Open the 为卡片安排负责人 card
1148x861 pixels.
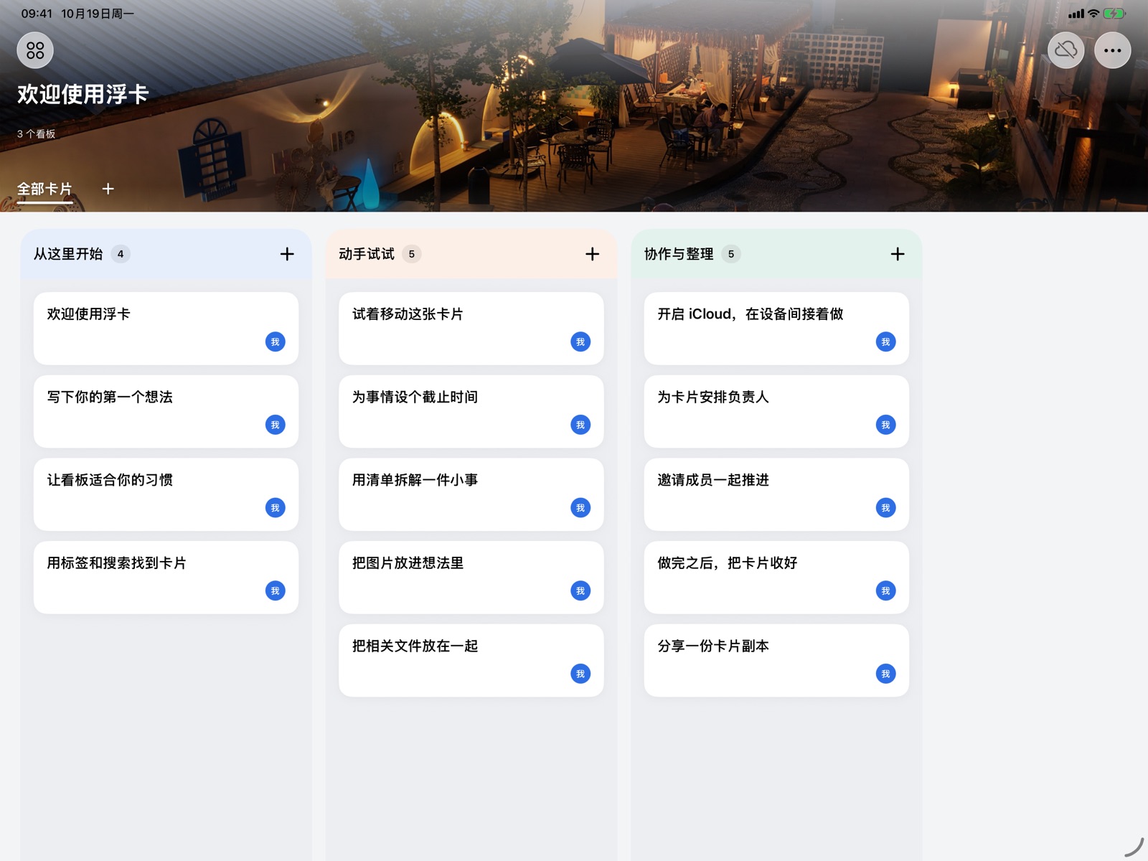coord(776,411)
